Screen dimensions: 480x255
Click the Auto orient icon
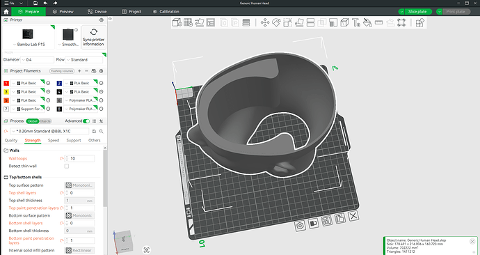click(x=199, y=22)
